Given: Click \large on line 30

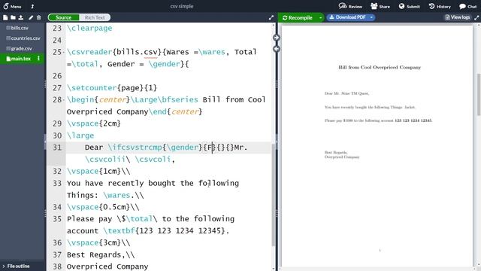Looking at the screenshot, I should [x=80, y=135].
